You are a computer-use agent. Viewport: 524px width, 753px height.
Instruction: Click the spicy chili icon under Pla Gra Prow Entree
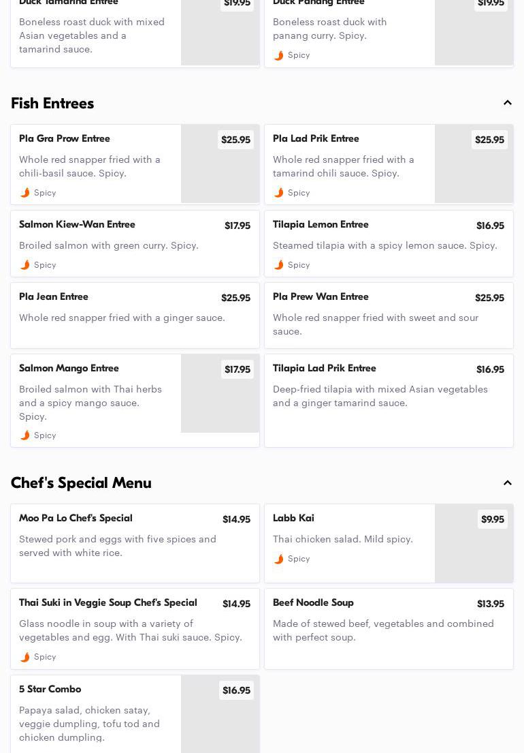click(x=25, y=193)
